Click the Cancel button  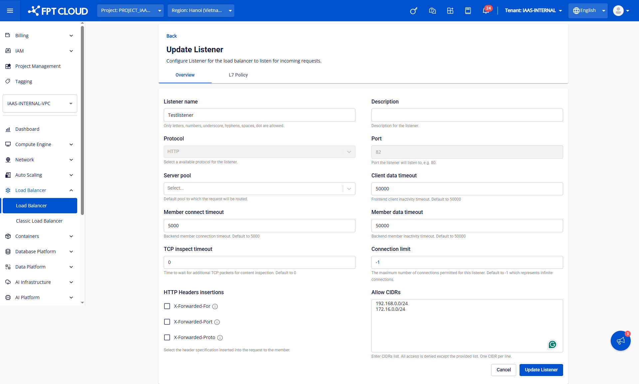[504, 370]
